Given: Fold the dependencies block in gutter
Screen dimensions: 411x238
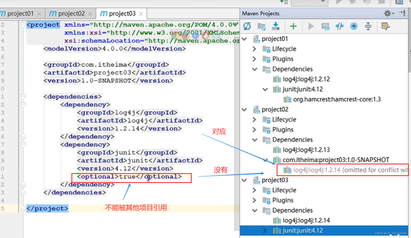Looking at the screenshot, I should point(23,97).
